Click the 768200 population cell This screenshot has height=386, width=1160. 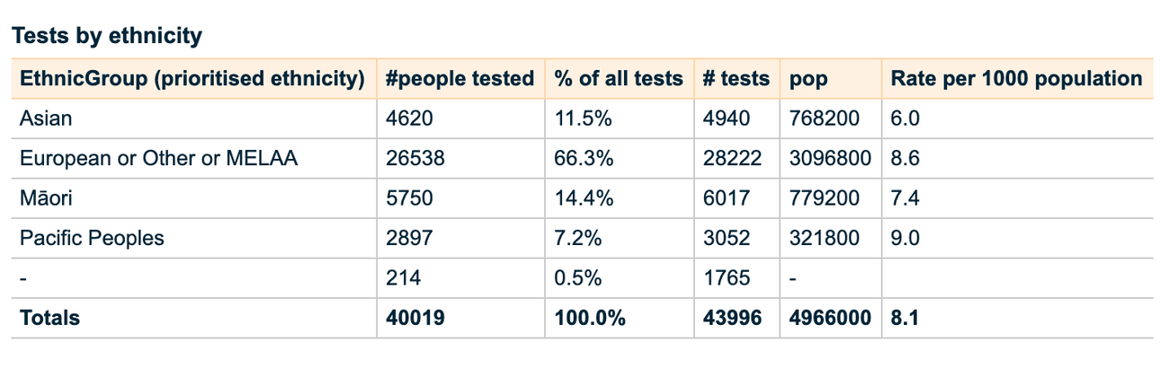click(x=825, y=118)
